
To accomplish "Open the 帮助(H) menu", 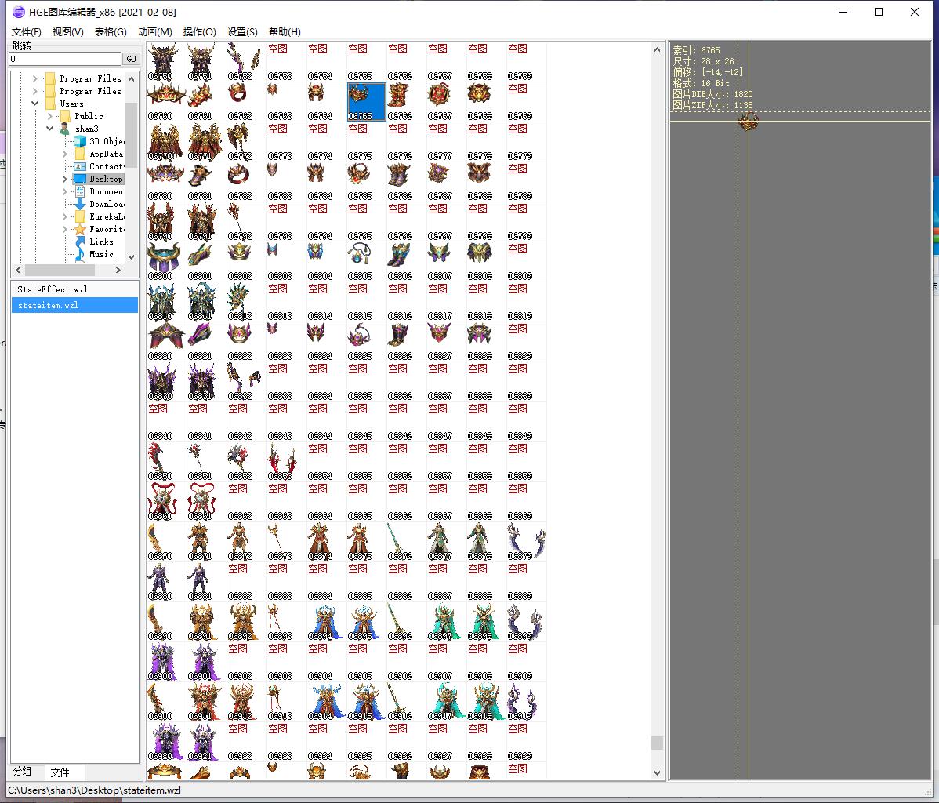I will [285, 32].
